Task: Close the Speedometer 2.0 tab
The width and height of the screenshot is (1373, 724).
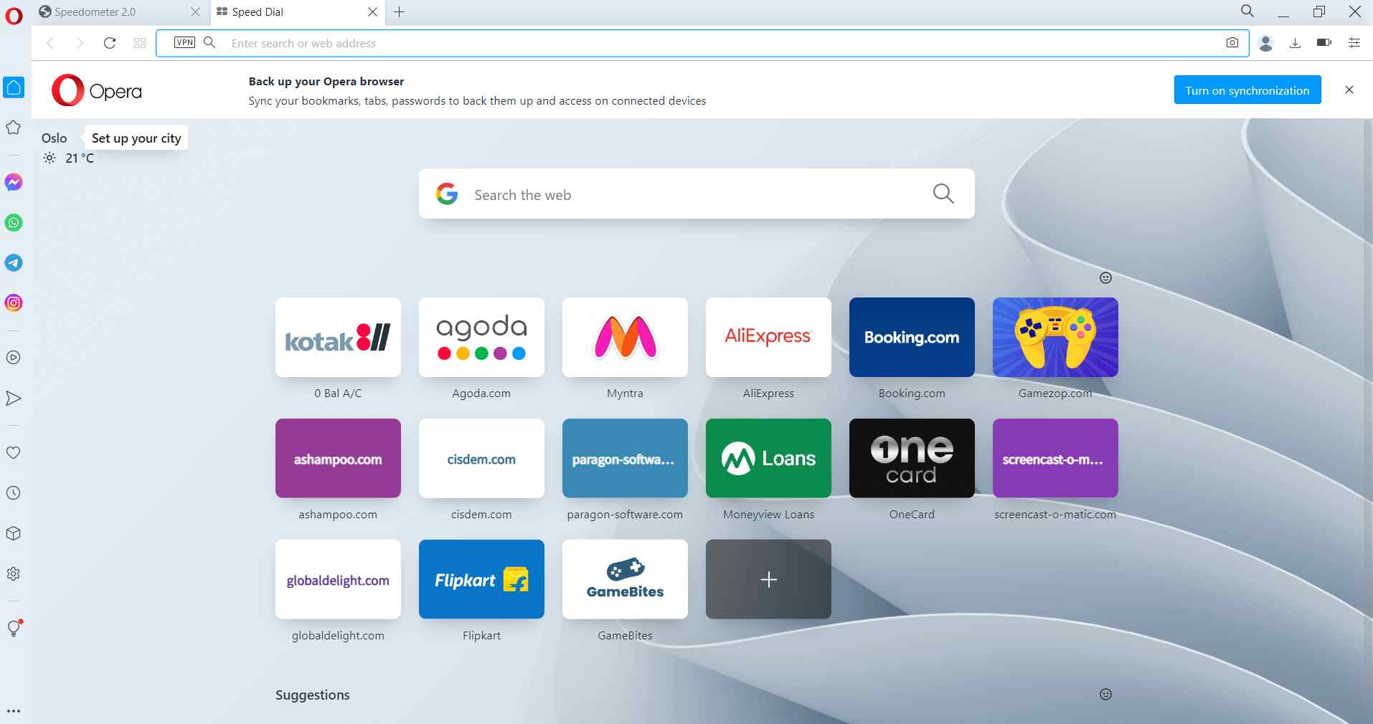Action: [x=195, y=12]
